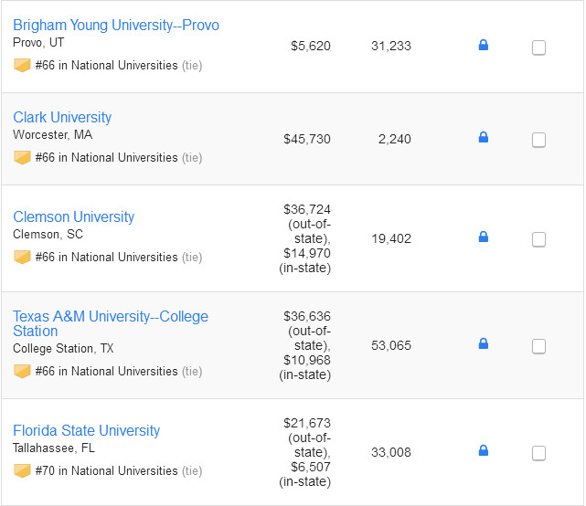Click ranking badge icon for Florida State
This screenshot has width=586, height=506.
[x=23, y=470]
